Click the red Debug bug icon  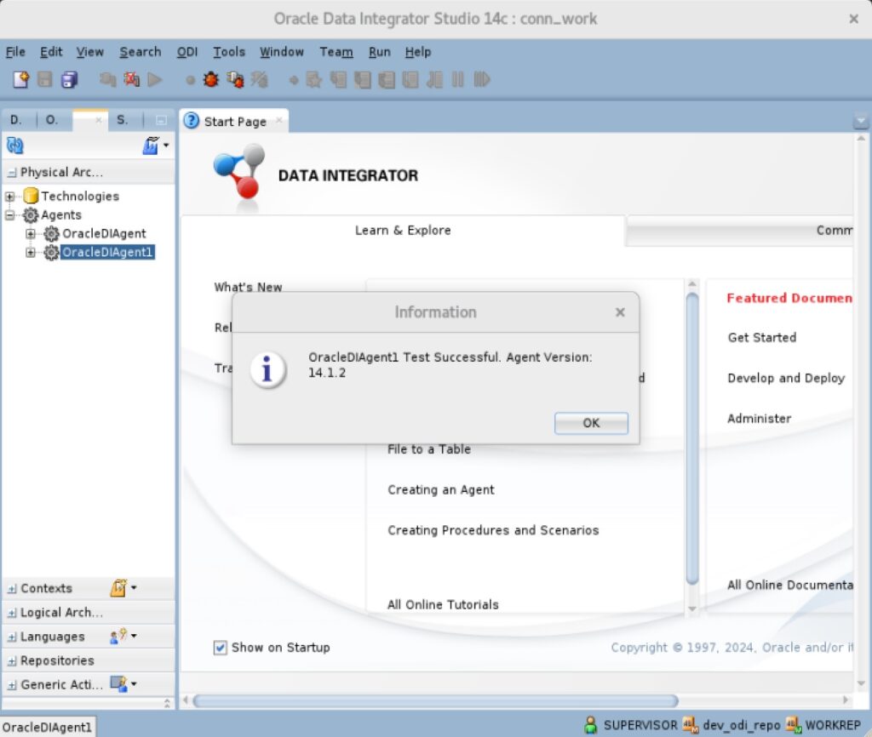click(211, 79)
